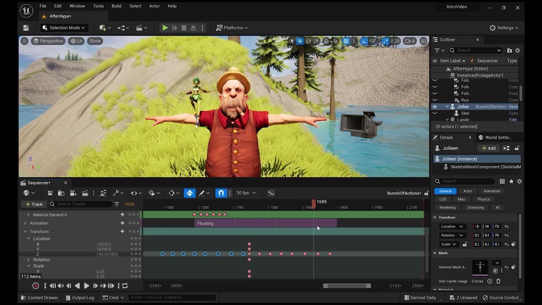Open Perspective view mode dropdown
The width and height of the screenshot is (542, 305).
point(48,41)
